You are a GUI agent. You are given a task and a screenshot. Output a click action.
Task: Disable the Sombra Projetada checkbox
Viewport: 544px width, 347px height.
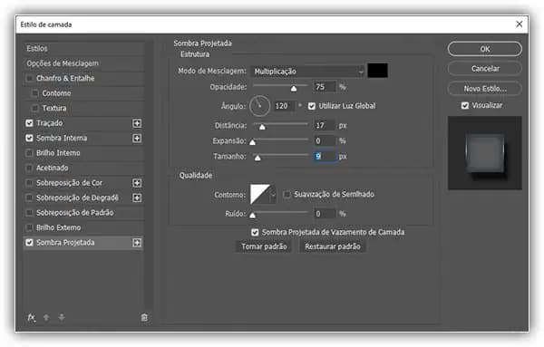coord(30,242)
